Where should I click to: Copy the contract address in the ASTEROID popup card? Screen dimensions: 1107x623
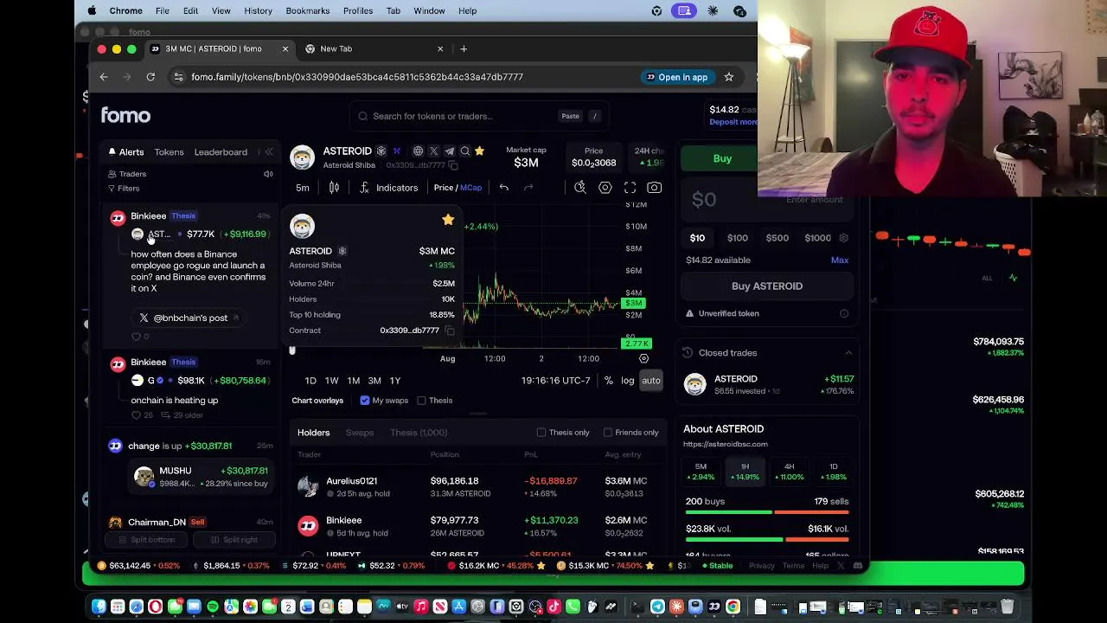click(449, 331)
